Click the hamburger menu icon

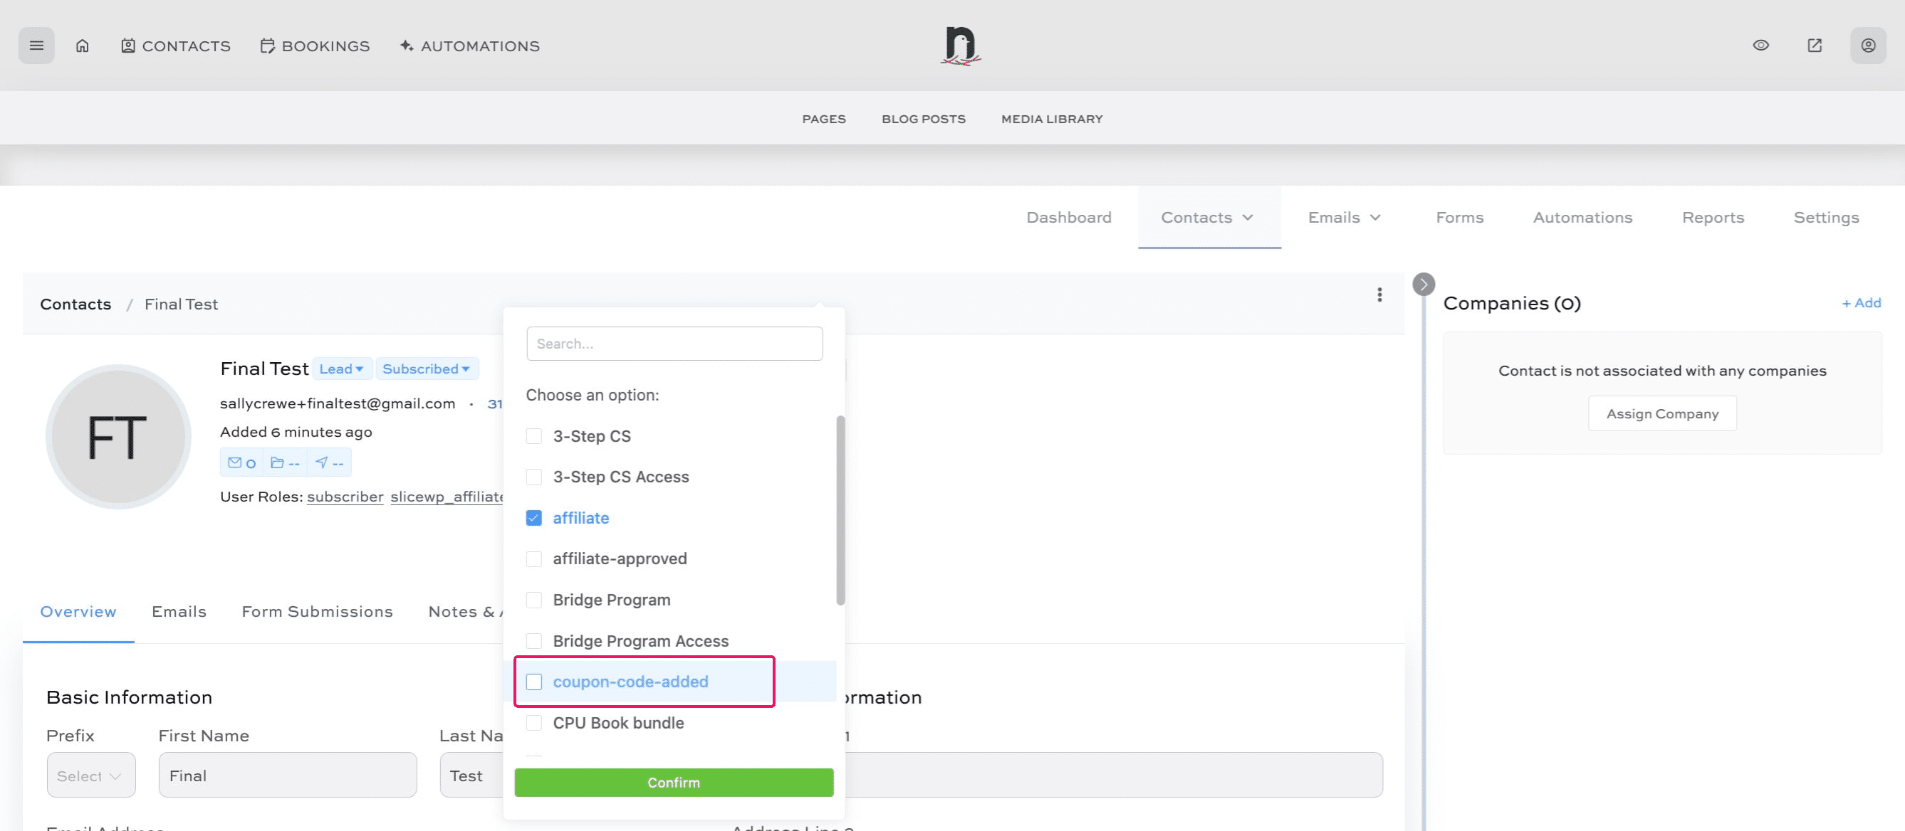[x=36, y=46]
